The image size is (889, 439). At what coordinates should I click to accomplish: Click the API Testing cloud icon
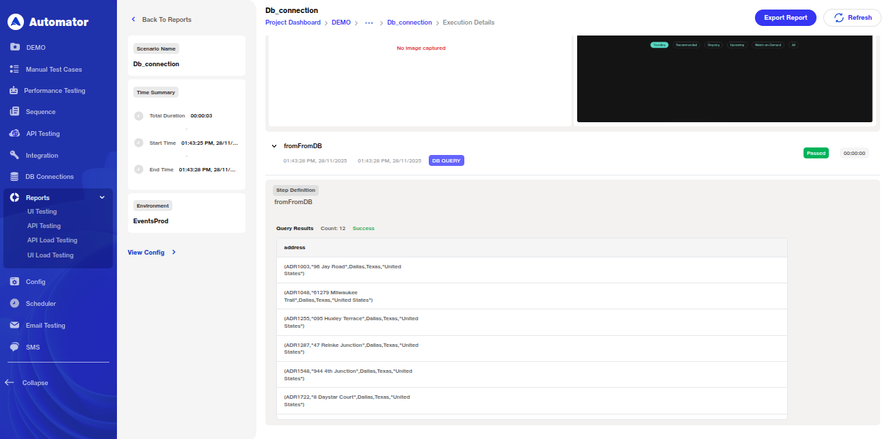14,133
